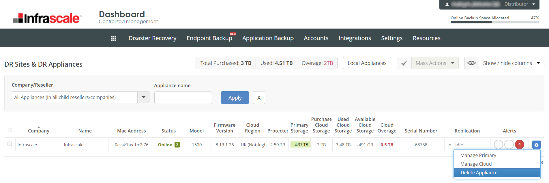Viewport: 549px width, 183px height.
Task: Toggle the select-all checkbox in table header
Action: click(x=10, y=130)
